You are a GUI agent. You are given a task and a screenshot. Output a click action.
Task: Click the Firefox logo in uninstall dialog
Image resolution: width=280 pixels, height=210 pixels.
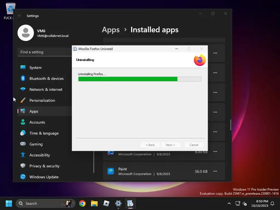click(200, 60)
